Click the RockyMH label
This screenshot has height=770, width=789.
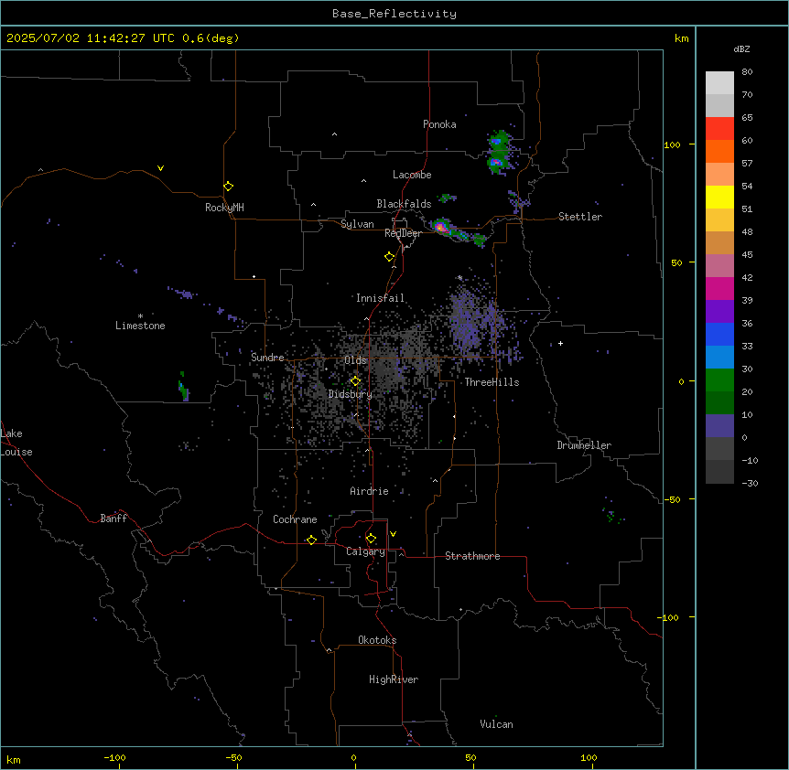coord(224,208)
